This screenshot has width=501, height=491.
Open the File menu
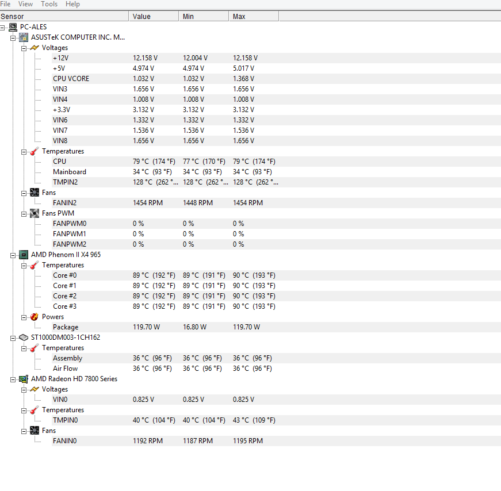5,4
